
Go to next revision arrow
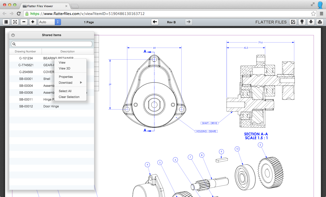click(x=188, y=22)
